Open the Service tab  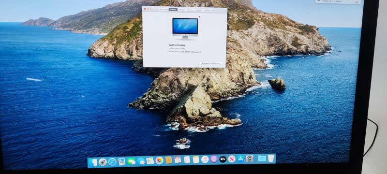click(208, 10)
